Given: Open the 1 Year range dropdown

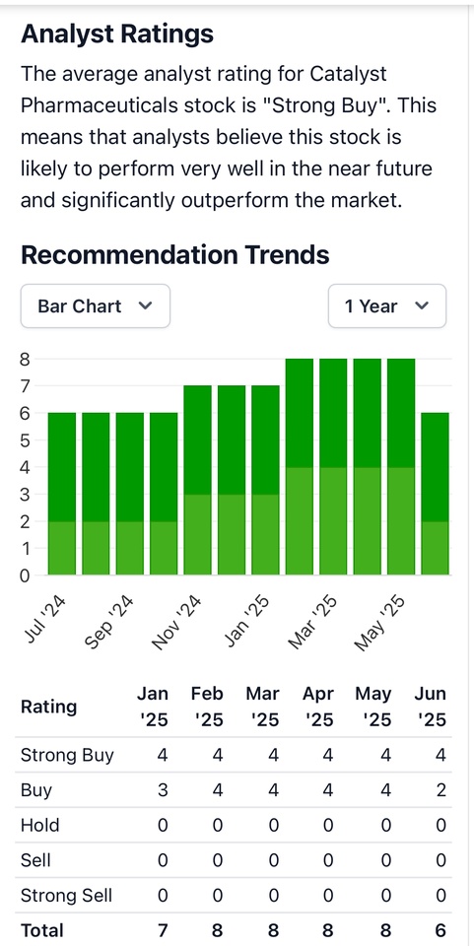Looking at the screenshot, I should point(387,305).
